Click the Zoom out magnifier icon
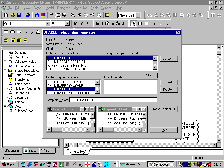The height and width of the screenshot is (168, 224). tap(73, 15)
